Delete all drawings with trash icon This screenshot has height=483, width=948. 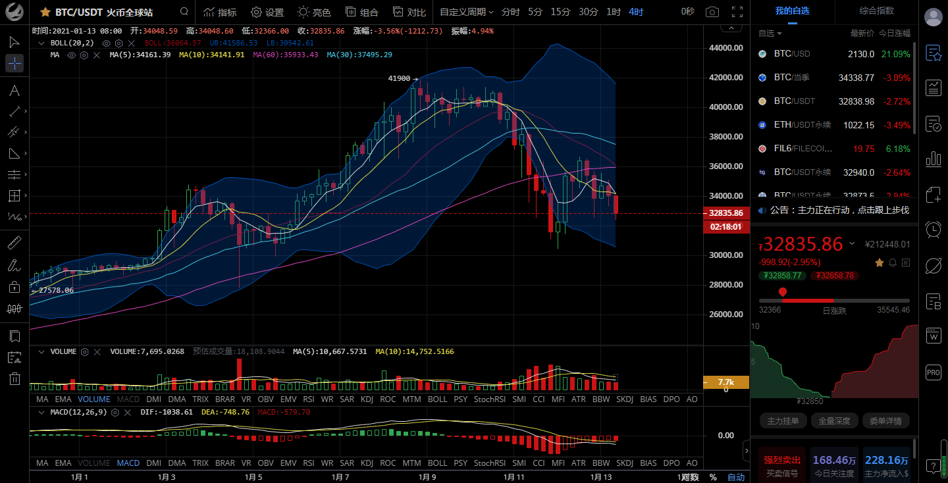point(14,378)
